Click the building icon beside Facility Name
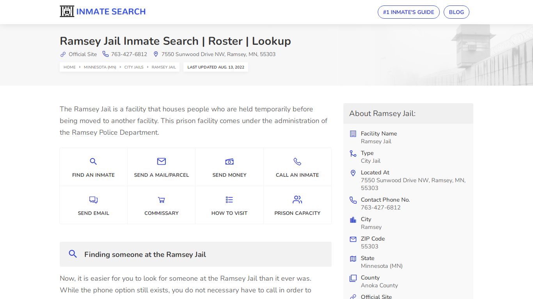 pyautogui.click(x=353, y=134)
